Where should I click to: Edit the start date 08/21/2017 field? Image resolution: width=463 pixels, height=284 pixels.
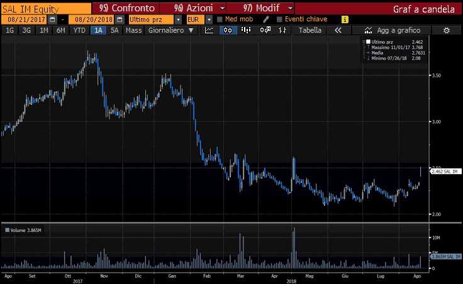point(24,19)
